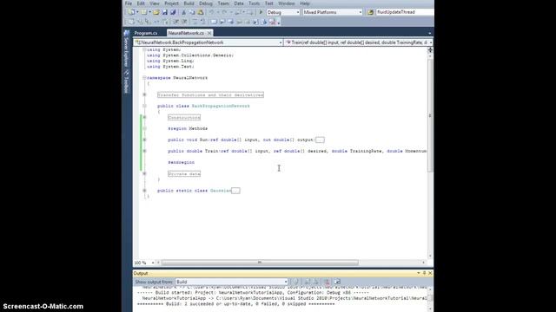Switch to the Program.cs tab
This screenshot has width=556, height=312.
[146, 33]
